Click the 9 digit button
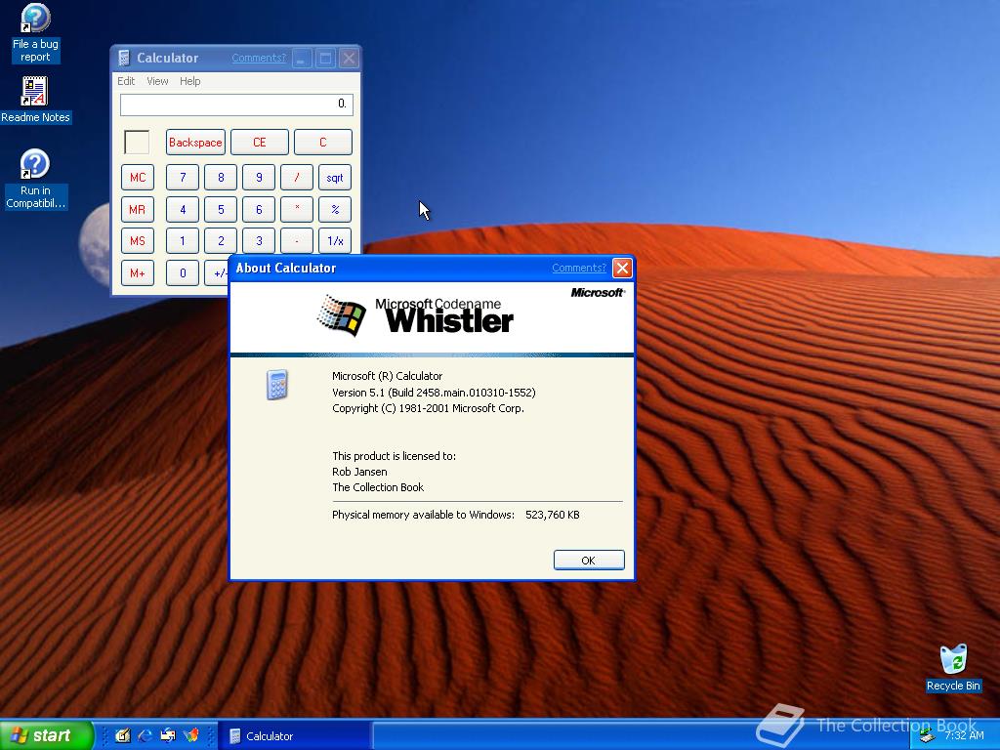 (259, 178)
